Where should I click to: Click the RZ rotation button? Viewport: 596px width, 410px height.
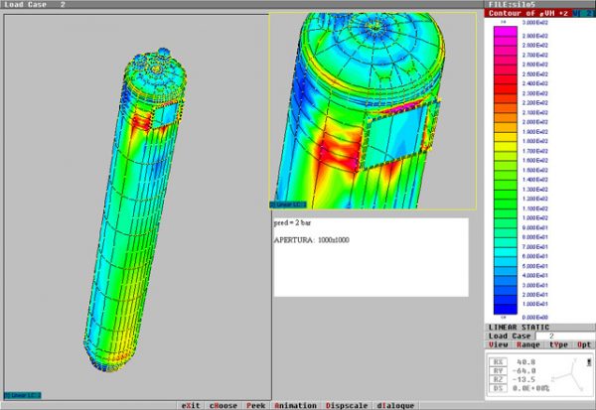498,379
